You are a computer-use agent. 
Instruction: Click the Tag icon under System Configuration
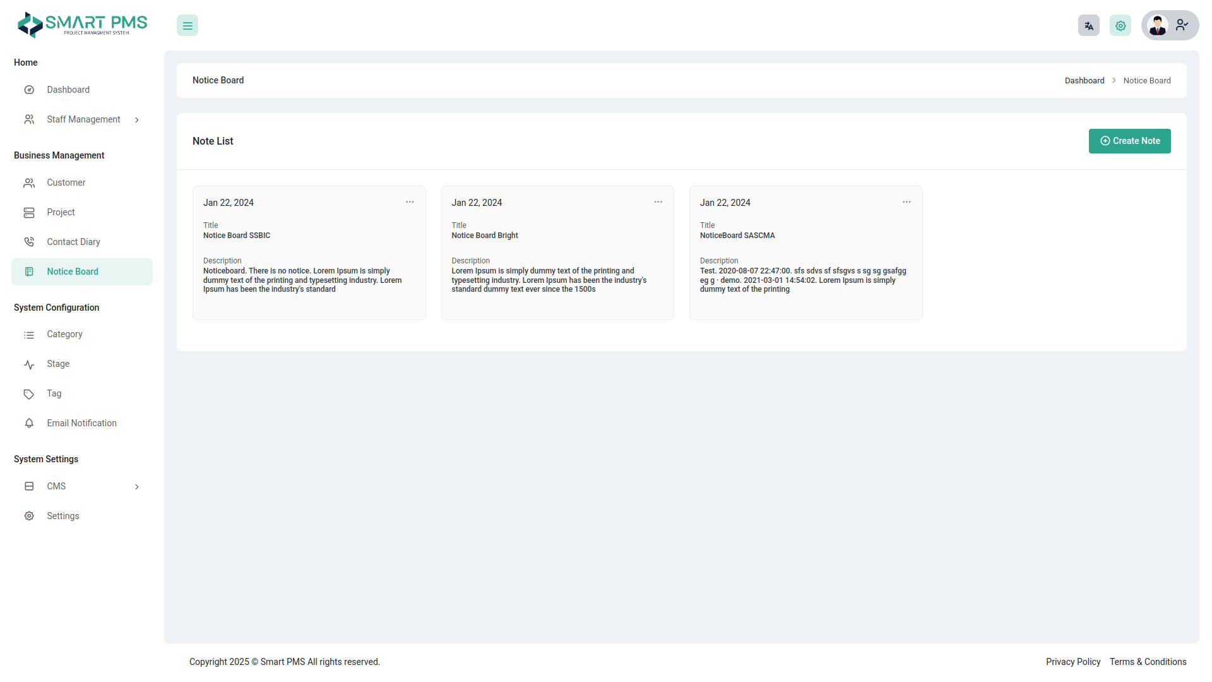[29, 393]
